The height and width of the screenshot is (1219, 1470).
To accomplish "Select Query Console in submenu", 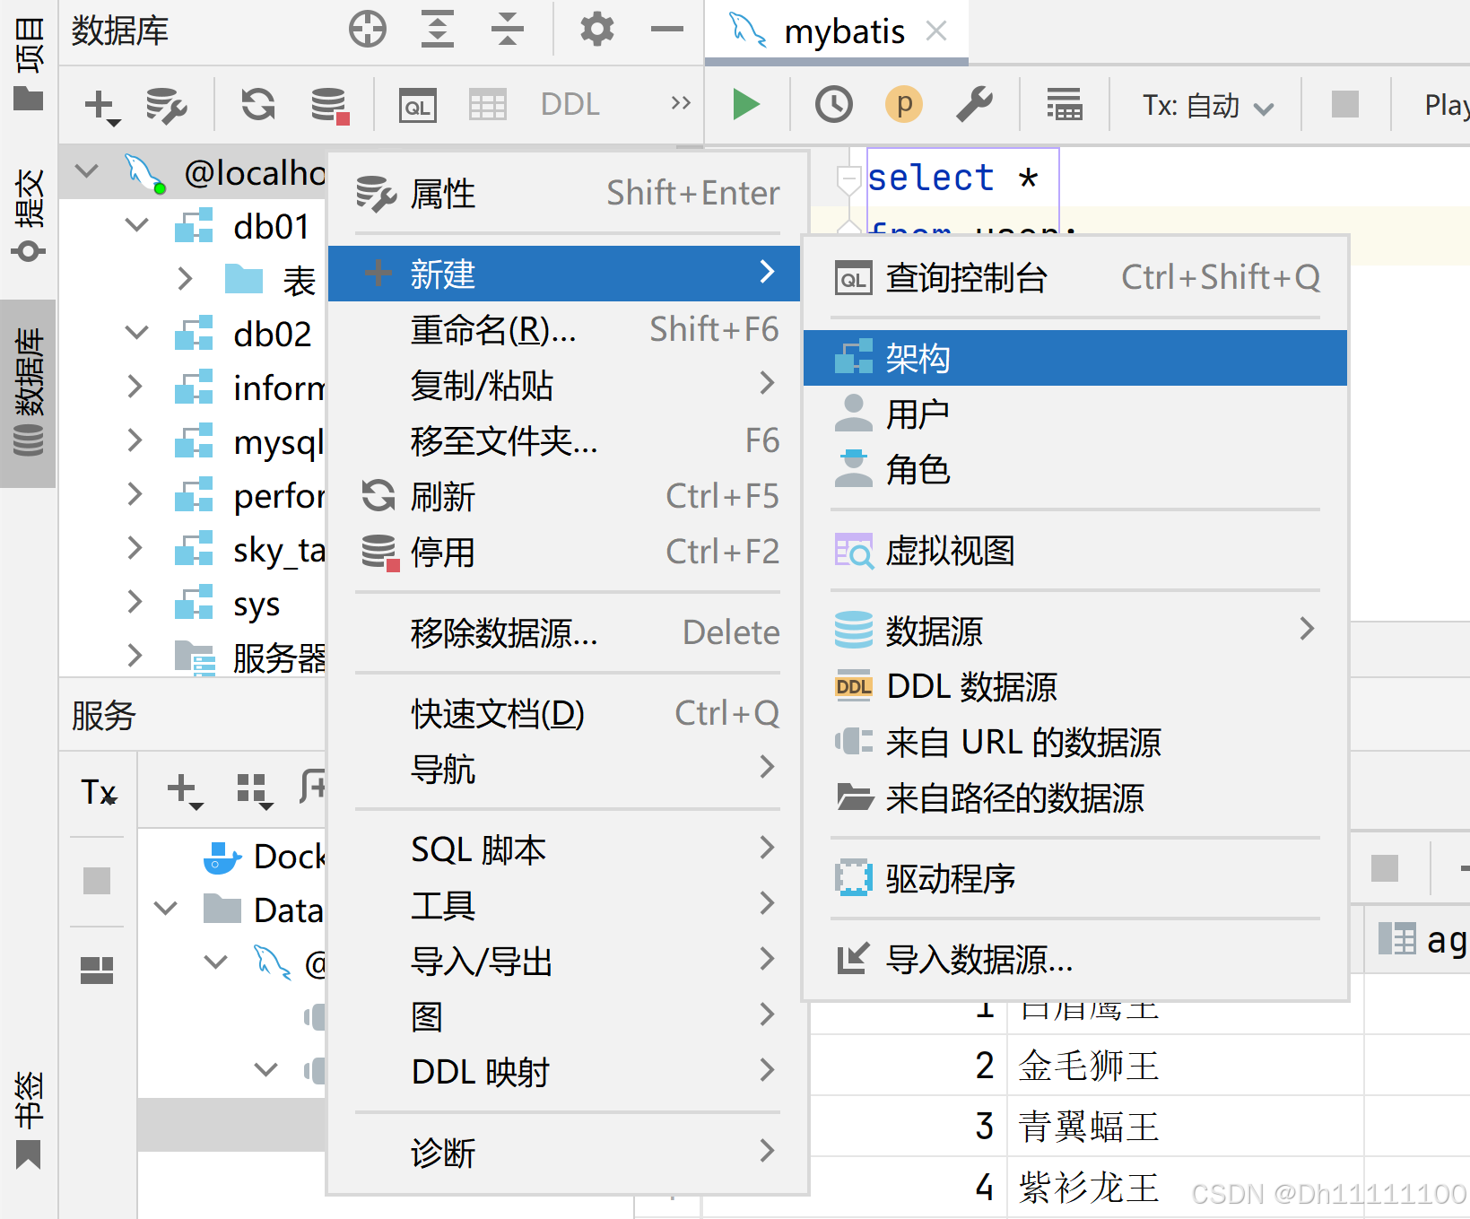I will tap(1075, 278).
